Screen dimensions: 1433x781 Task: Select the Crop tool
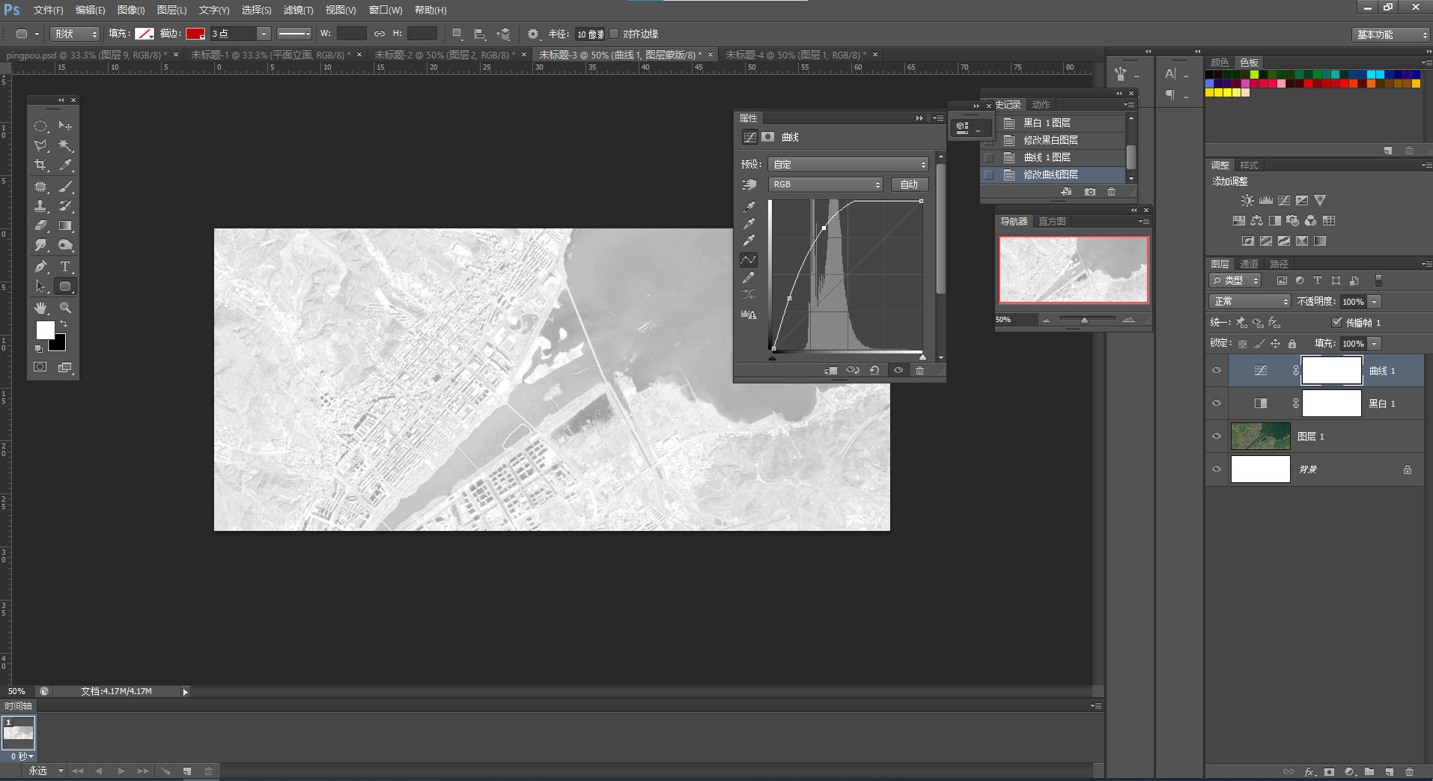41,165
